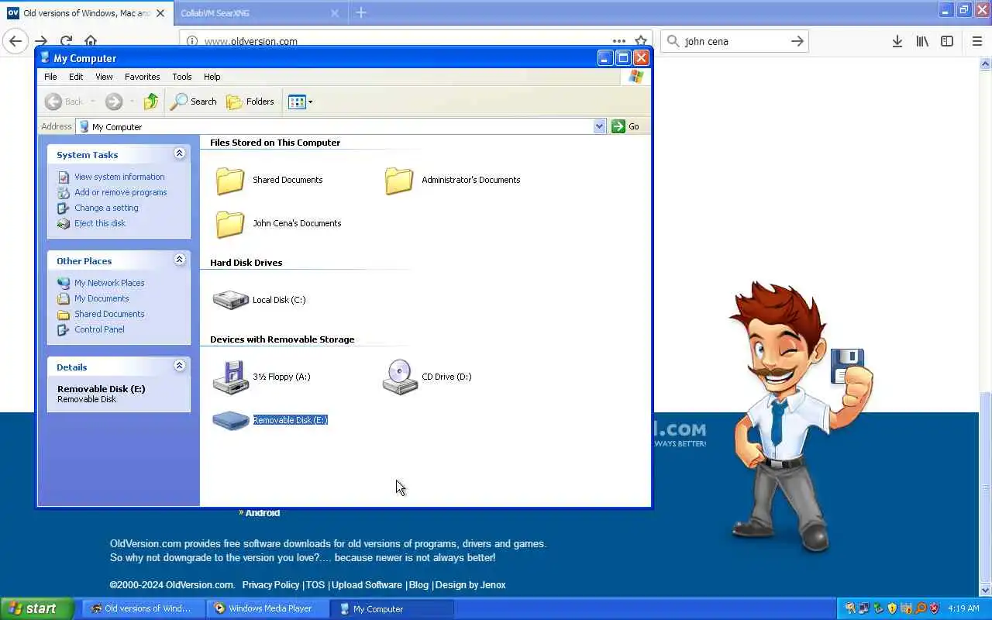Click the Blog footer link
Viewport: 992px width, 620px height.
(418, 585)
